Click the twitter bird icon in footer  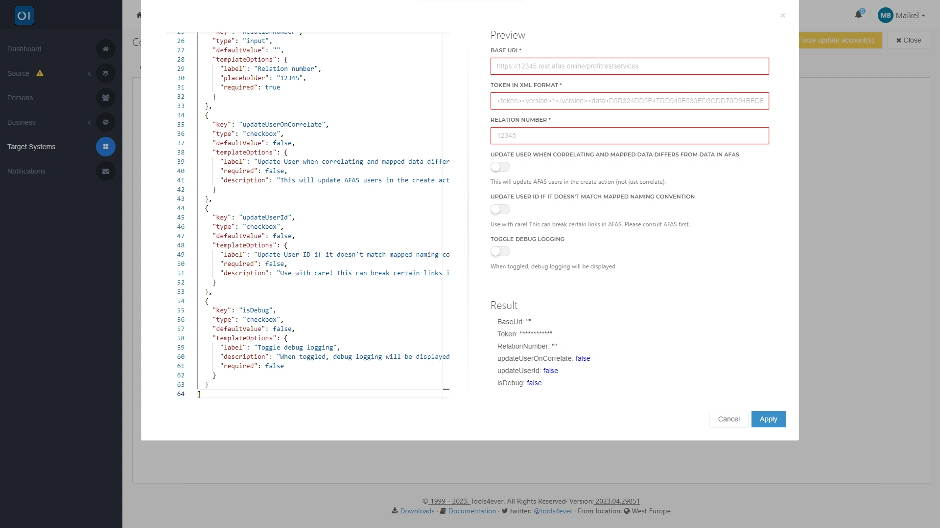505,511
